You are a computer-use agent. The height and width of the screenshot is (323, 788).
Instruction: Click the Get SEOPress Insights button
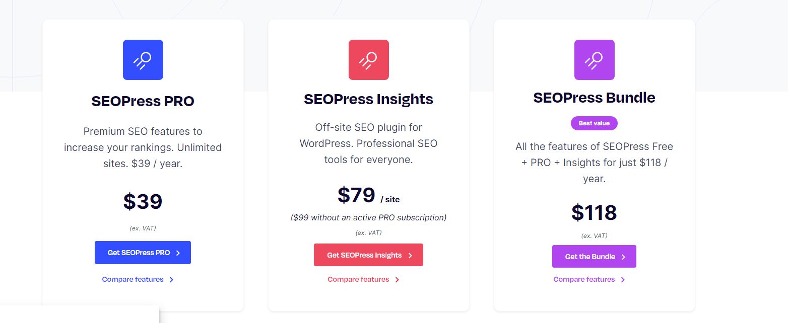coord(368,255)
